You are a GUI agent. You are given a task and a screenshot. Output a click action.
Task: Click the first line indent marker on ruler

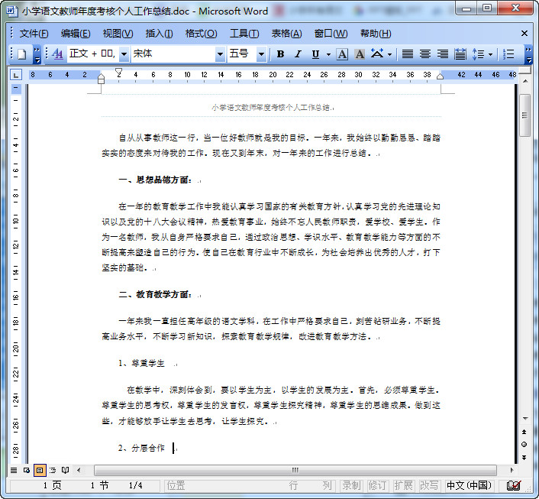118,72
